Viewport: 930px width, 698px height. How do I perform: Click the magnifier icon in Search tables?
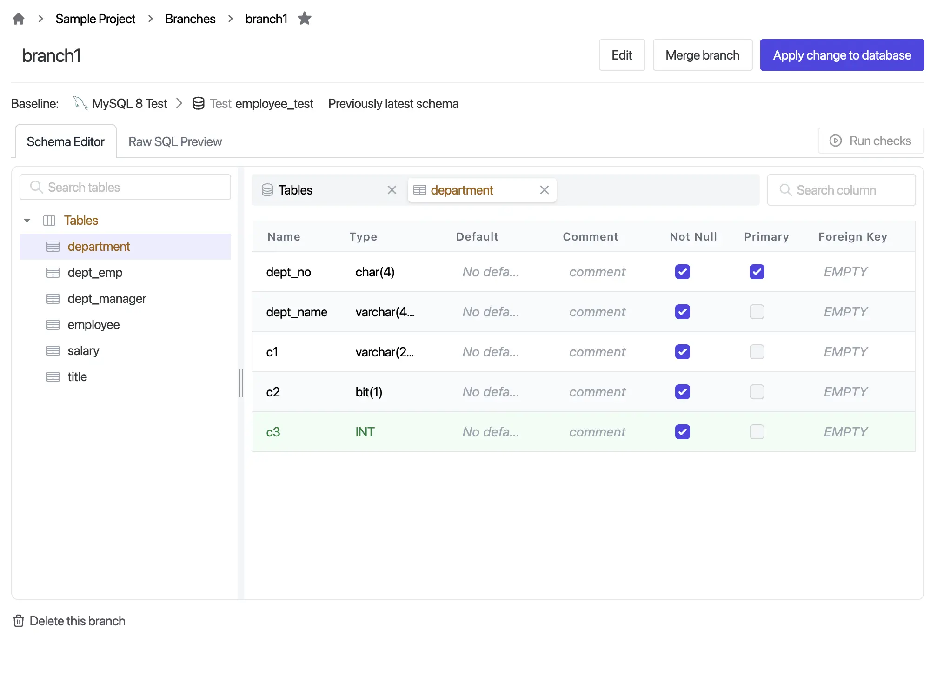[x=36, y=187]
